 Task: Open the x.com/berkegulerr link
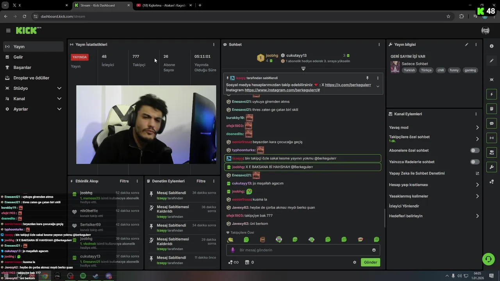(x=348, y=85)
